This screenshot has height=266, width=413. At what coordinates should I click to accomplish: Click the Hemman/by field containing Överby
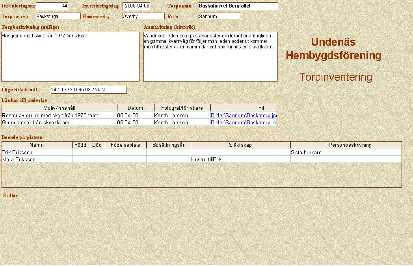click(143, 16)
